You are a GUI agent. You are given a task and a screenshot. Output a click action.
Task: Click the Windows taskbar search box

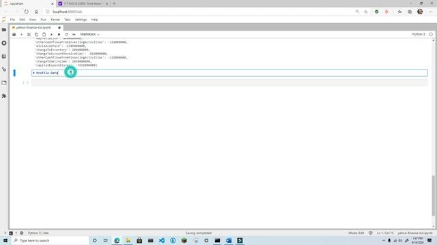tap(50, 240)
